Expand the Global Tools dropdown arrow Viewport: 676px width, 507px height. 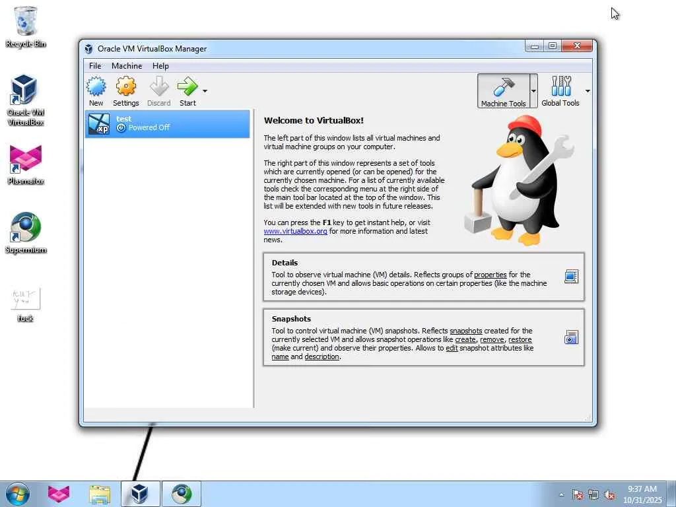[588, 91]
